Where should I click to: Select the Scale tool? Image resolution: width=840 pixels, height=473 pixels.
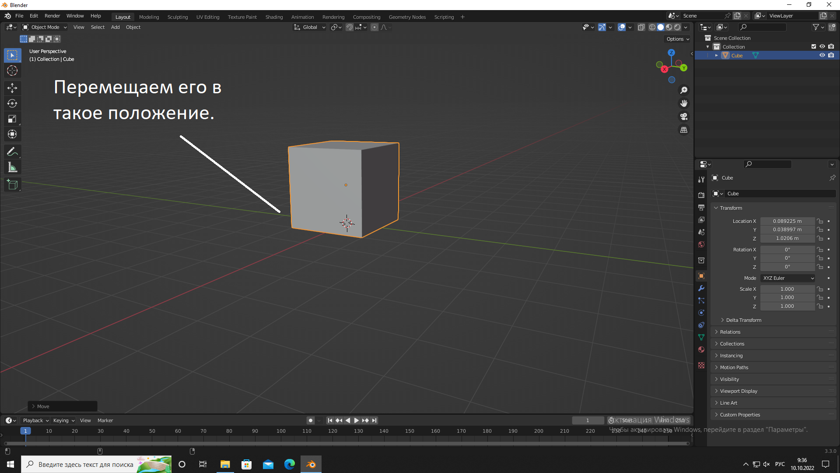pyautogui.click(x=12, y=119)
